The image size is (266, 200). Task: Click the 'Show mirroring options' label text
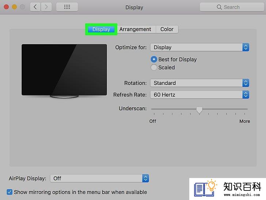coord(80,192)
